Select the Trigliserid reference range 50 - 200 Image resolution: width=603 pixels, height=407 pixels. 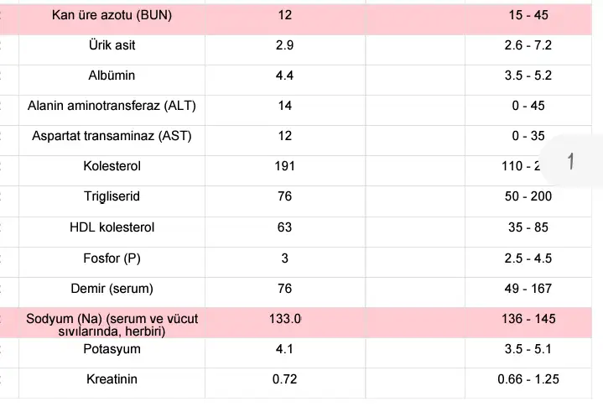tap(528, 196)
